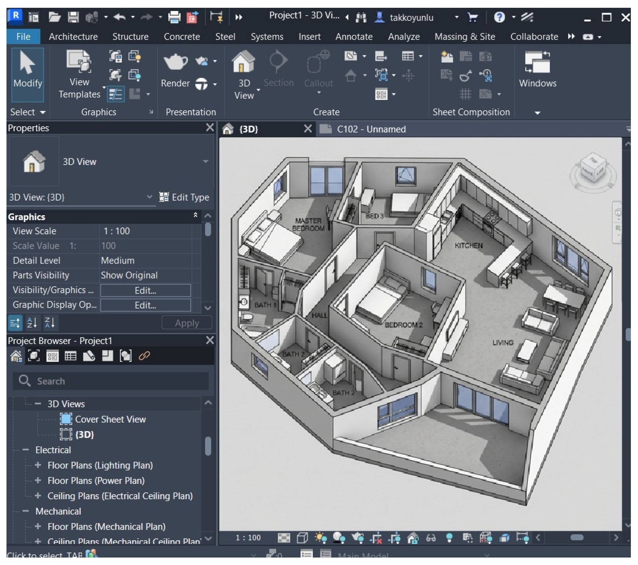The image size is (638, 565).
Task: Open the Select panel dropdown
Action: 28,112
